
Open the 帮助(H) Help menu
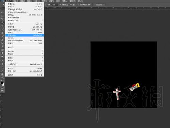coord(80,1)
